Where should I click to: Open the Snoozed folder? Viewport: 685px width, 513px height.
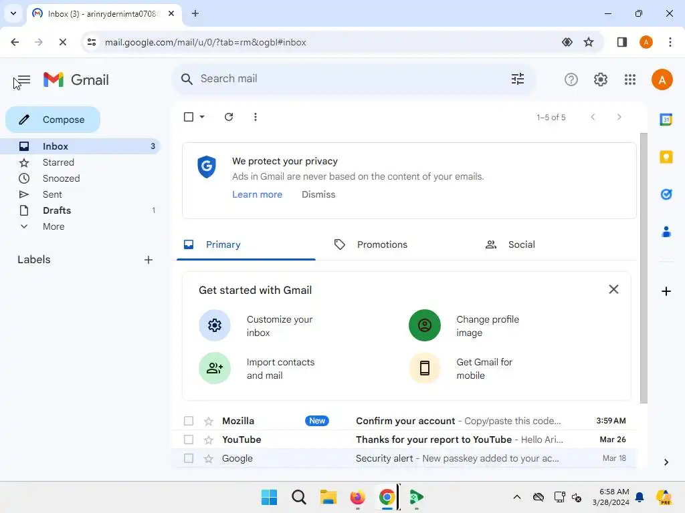click(x=80, y=178)
